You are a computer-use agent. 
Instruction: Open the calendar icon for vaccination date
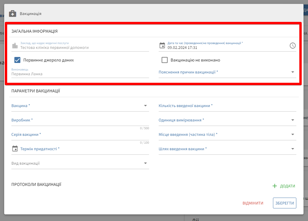pyautogui.click(x=162, y=46)
